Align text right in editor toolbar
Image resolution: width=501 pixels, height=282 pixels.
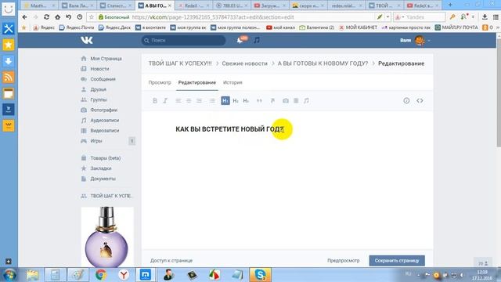(x=199, y=101)
